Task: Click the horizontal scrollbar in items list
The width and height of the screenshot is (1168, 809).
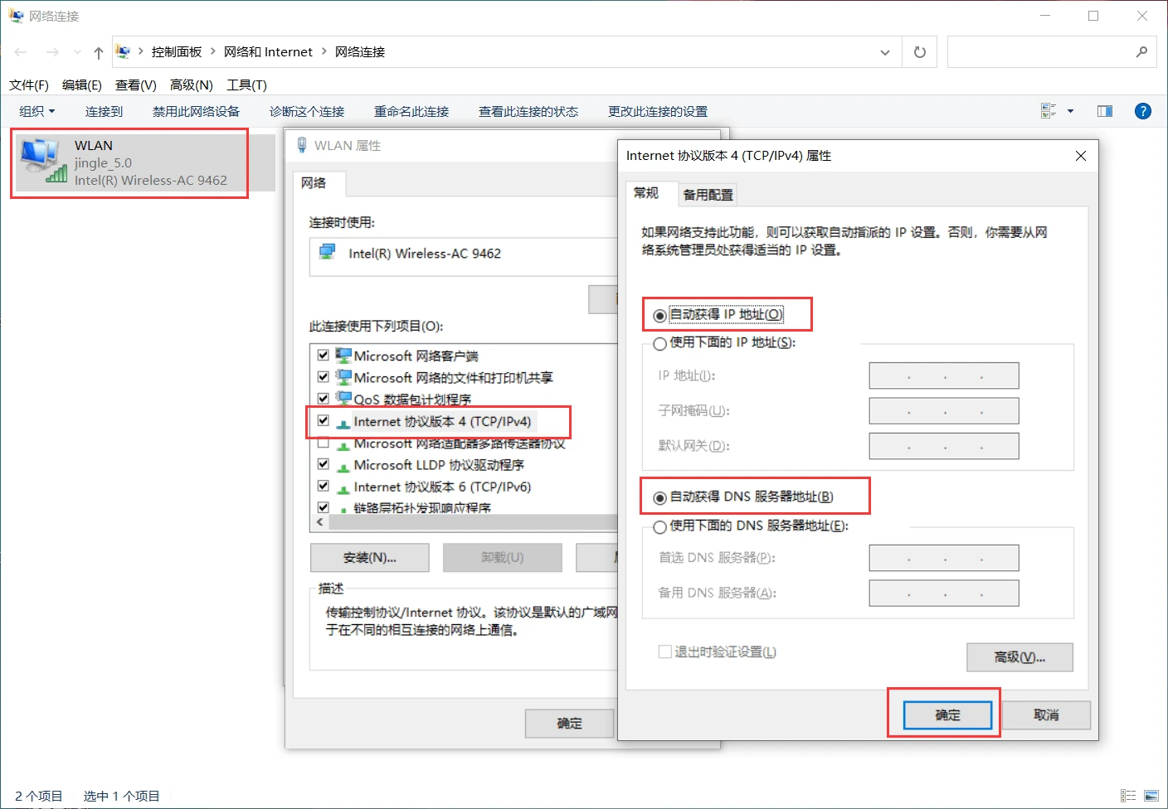Action: click(474, 522)
